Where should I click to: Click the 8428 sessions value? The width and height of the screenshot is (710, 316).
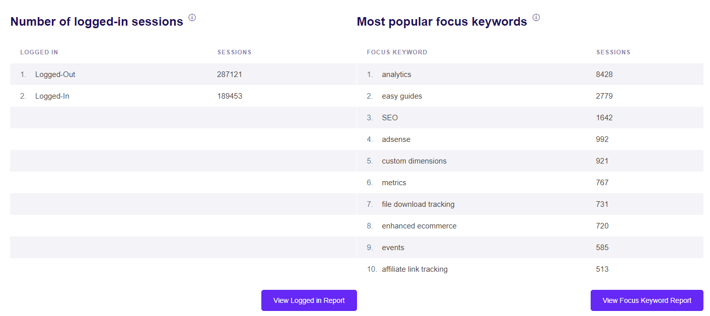[604, 74]
